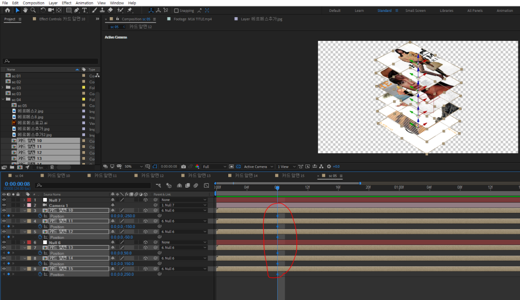Take a snapshot with the camera icon
The width and height of the screenshot is (520, 300).
click(184, 167)
